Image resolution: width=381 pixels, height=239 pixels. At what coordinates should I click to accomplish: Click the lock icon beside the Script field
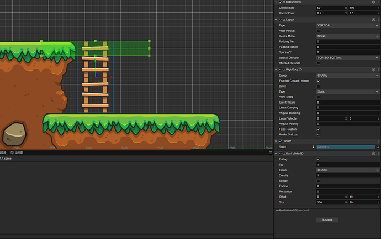coord(313,147)
